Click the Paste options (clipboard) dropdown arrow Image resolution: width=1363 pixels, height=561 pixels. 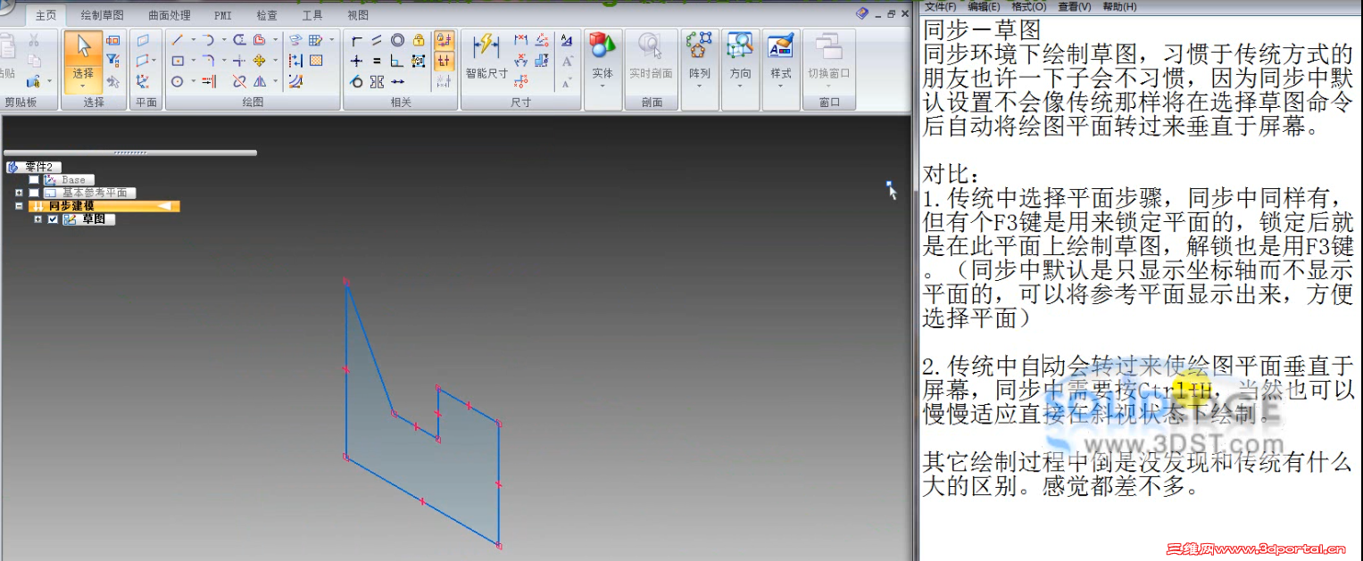(x=49, y=81)
